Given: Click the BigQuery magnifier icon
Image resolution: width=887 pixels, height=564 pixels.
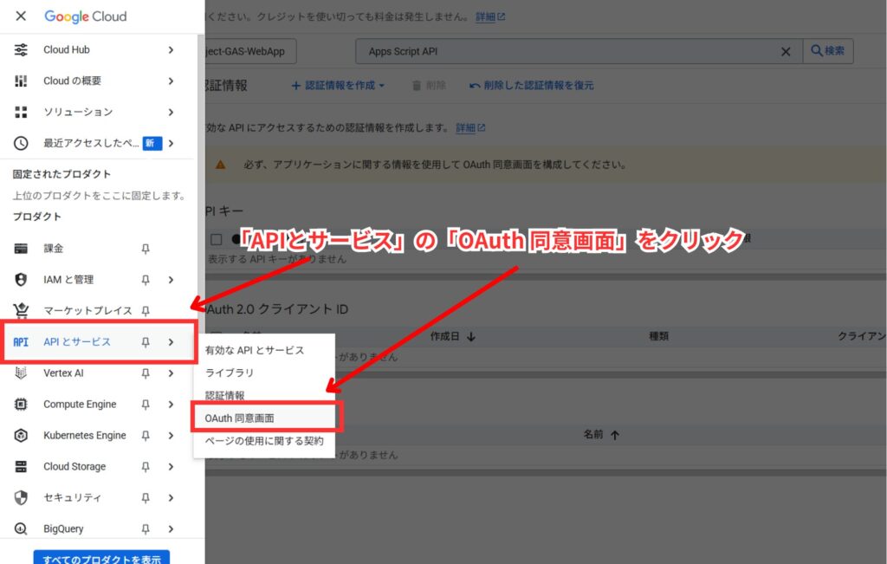Looking at the screenshot, I should (21, 528).
